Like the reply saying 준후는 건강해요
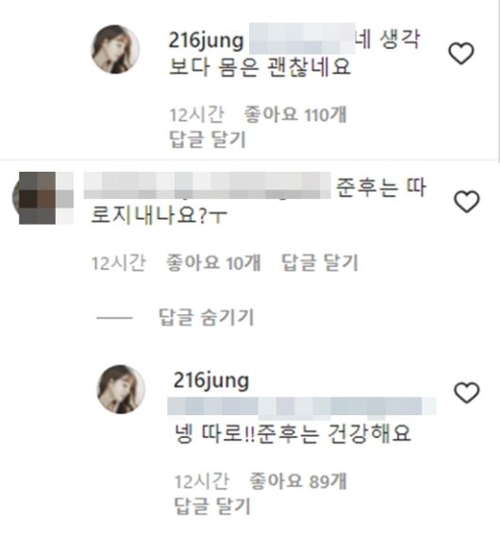This screenshot has width=500, height=536. click(x=466, y=393)
